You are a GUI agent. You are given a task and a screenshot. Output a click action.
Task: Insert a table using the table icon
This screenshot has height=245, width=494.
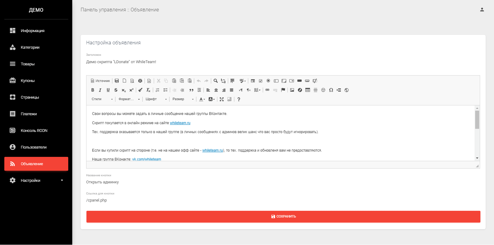308,90
